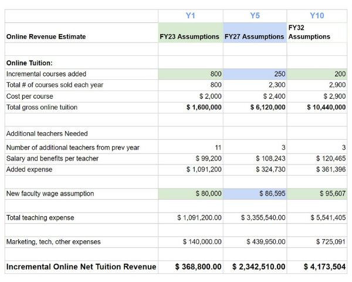This screenshot has height=282, width=352.
Task: Select the $ 80,000 new faculty wage cell
Action: pyautogui.click(x=190, y=193)
